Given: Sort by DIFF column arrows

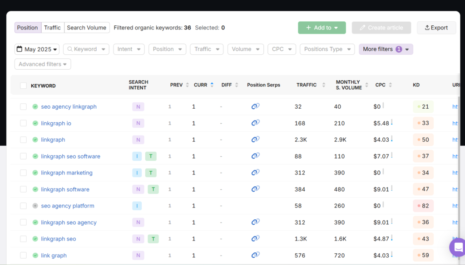Looking at the screenshot, I should tap(236, 85).
